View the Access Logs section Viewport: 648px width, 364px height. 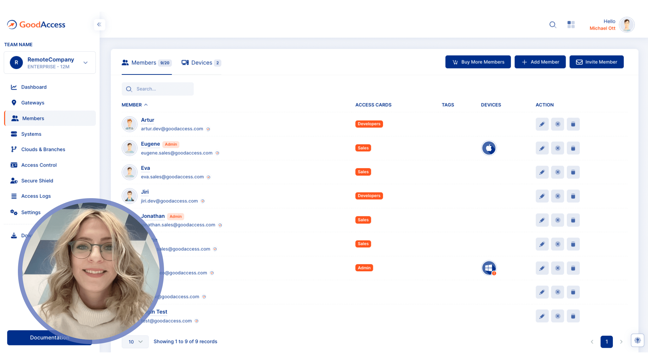(36, 196)
